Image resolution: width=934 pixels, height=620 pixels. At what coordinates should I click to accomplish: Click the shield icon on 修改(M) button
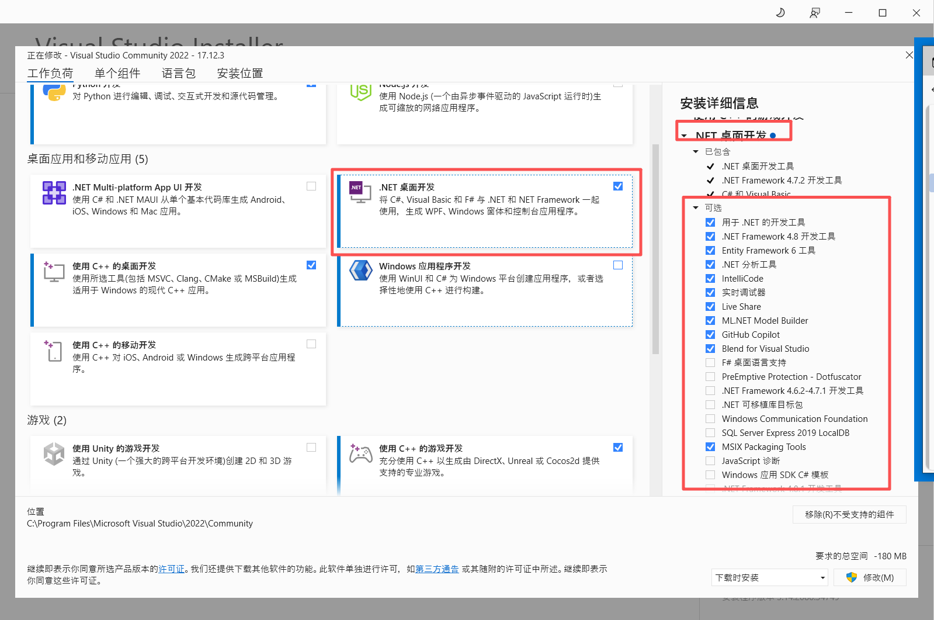coord(852,577)
